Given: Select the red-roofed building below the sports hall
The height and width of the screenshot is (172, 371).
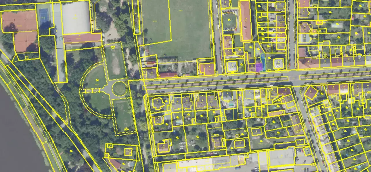Looking at the screenshot, I should (x=83, y=38).
